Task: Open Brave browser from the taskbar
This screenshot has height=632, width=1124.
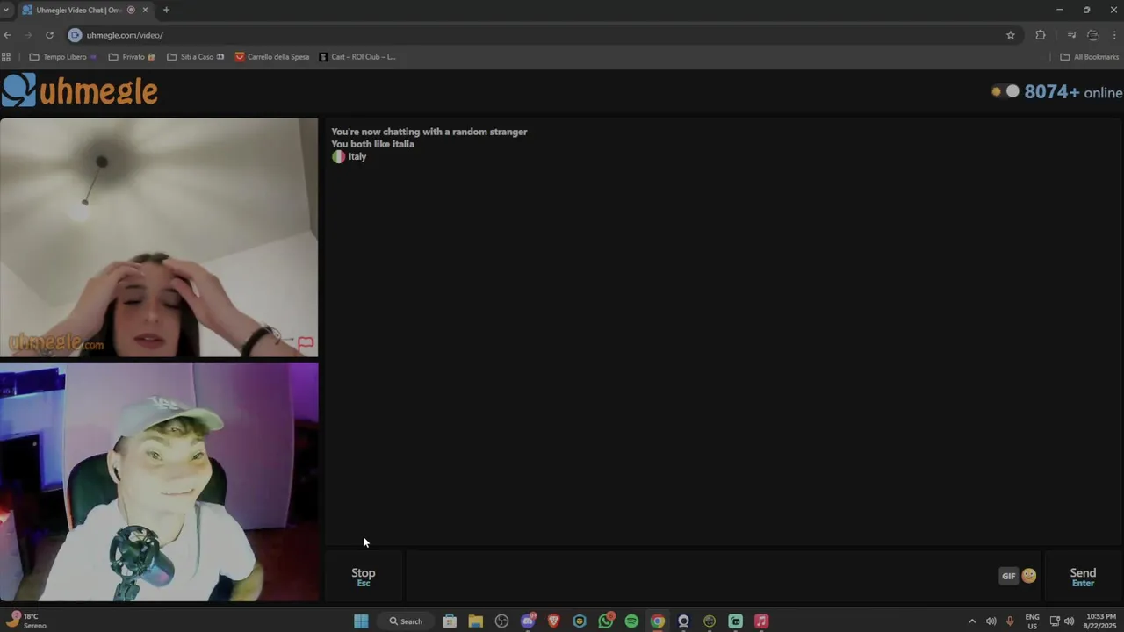Action: click(553, 621)
